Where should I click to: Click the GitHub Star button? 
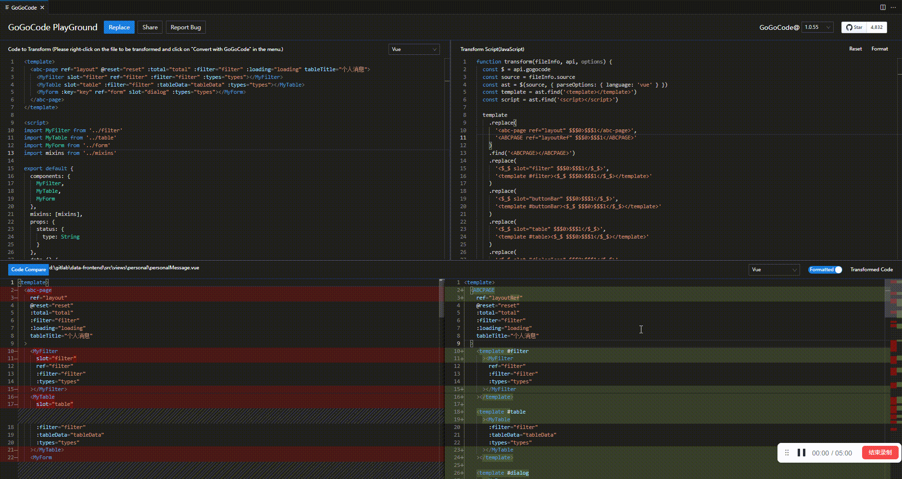(x=854, y=27)
